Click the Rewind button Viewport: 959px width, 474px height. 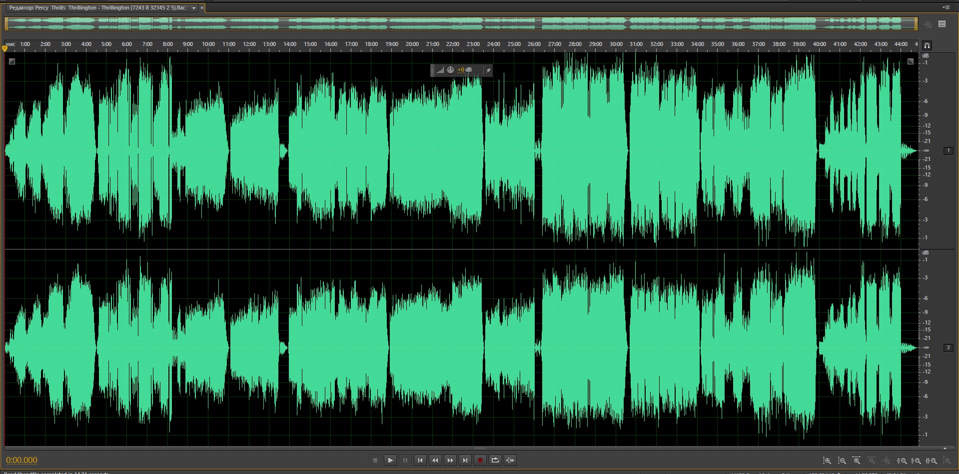point(435,460)
